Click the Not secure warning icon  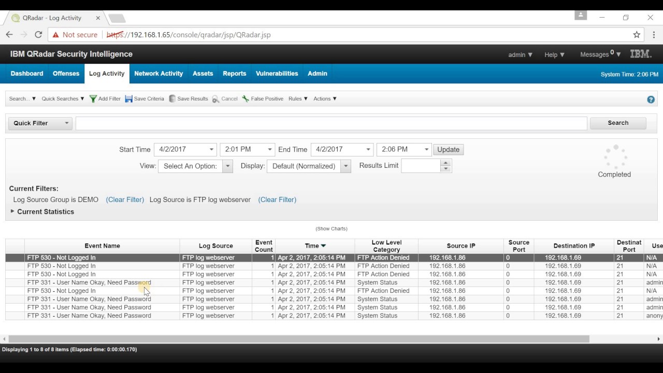click(56, 35)
